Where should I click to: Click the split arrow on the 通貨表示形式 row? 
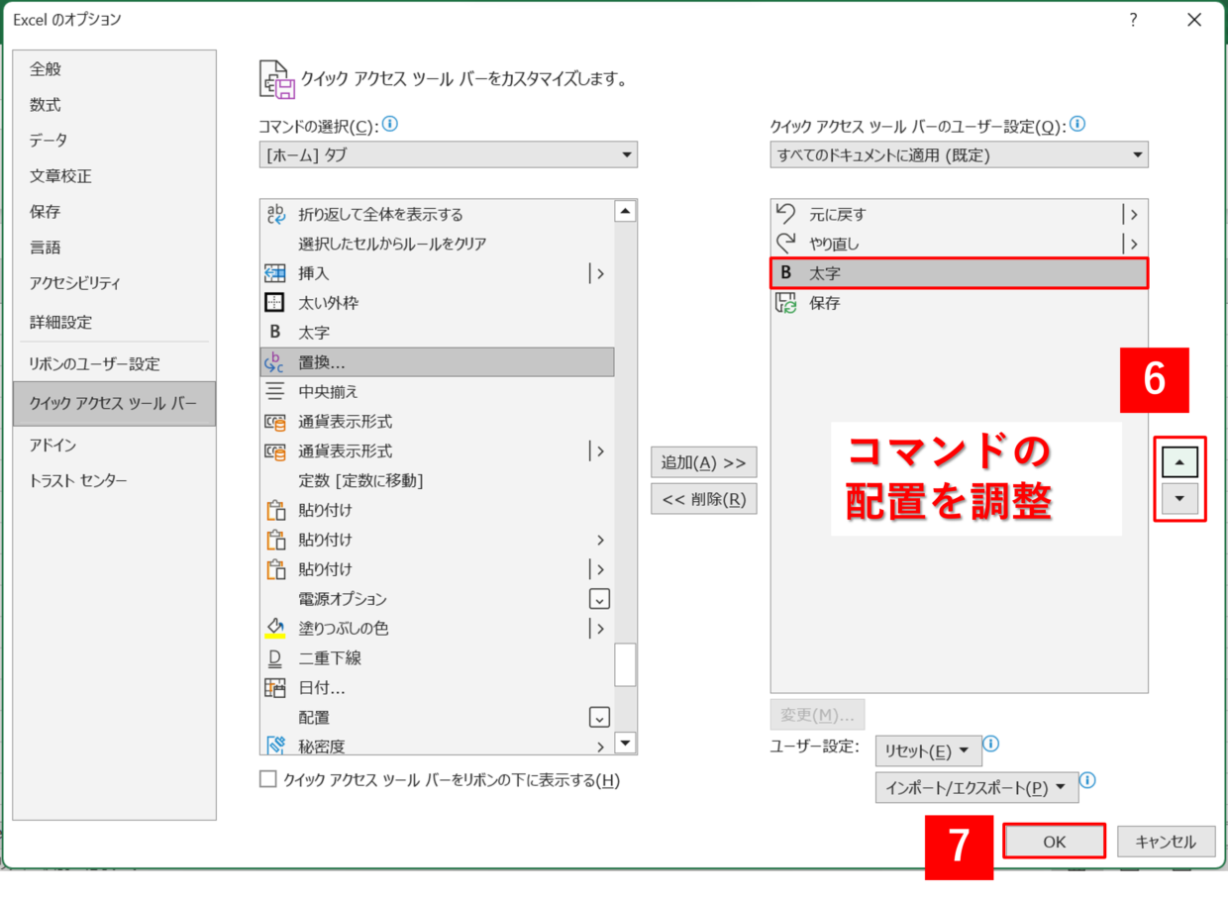pos(597,451)
